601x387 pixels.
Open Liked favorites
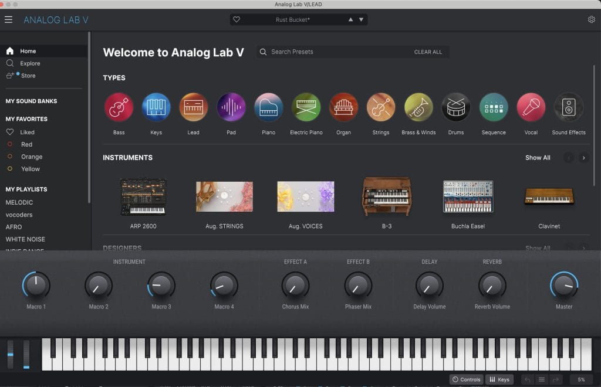(27, 132)
